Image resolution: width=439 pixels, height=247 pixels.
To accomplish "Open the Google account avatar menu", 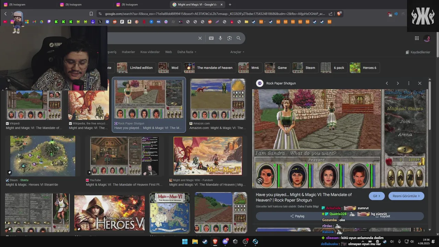I will [427, 38].
